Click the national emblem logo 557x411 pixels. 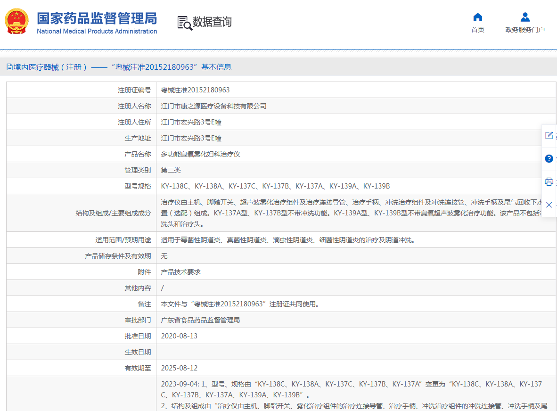click(x=16, y=21)
